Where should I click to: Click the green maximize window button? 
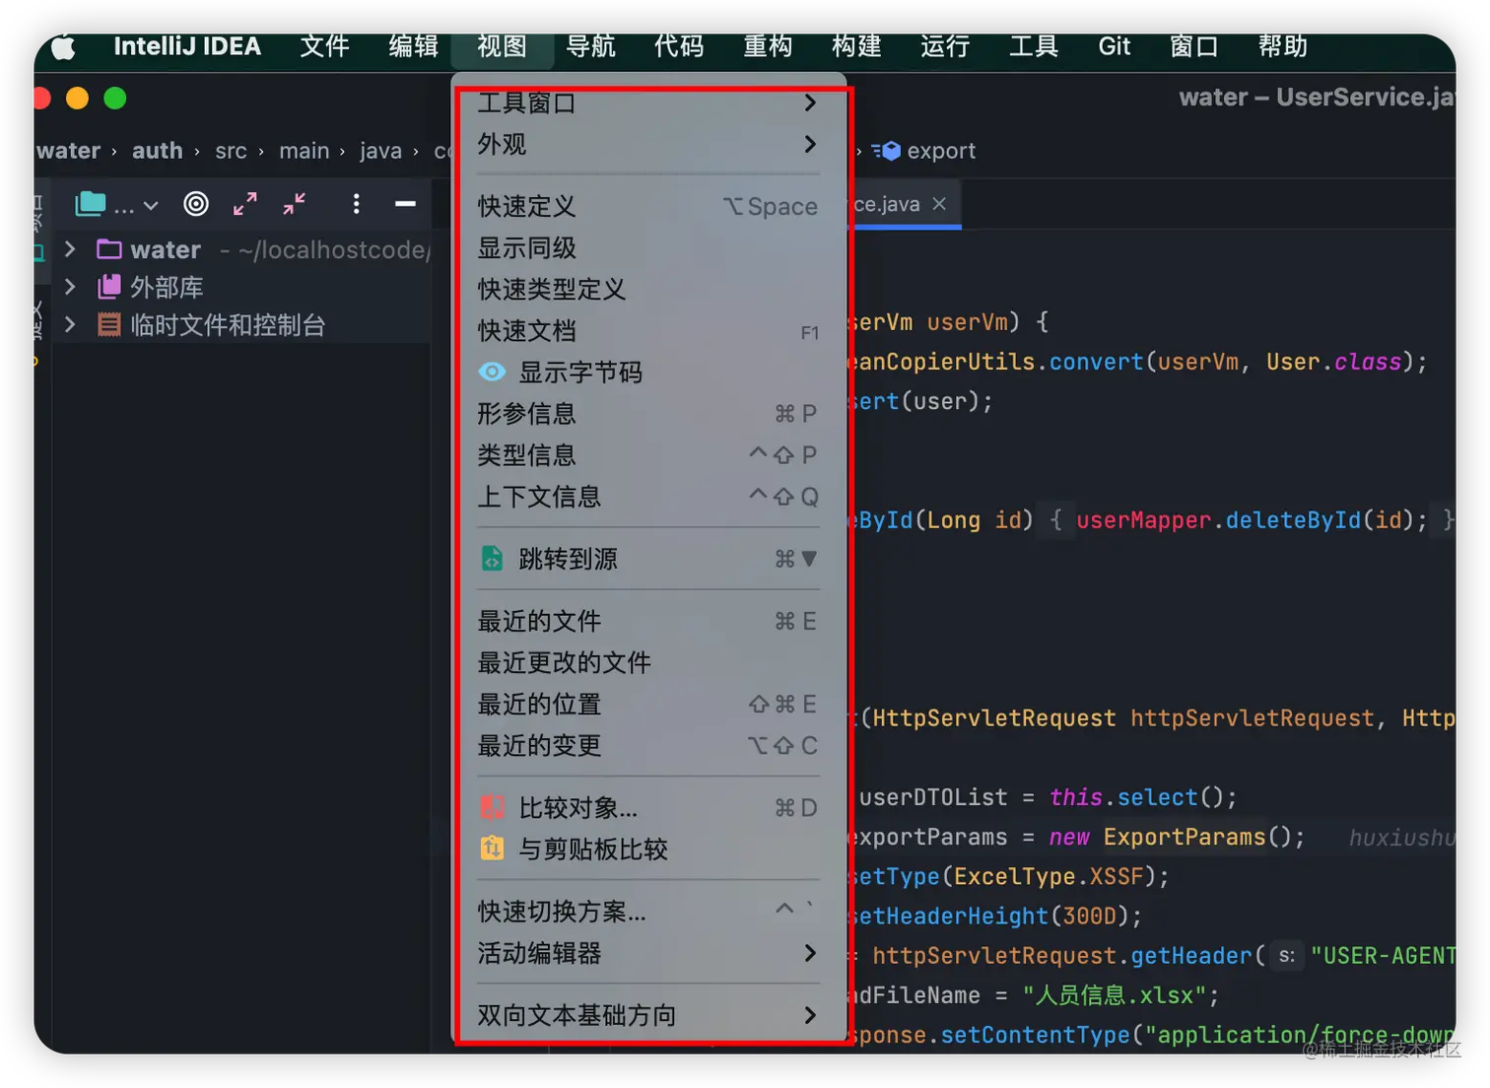click(115, 99)
